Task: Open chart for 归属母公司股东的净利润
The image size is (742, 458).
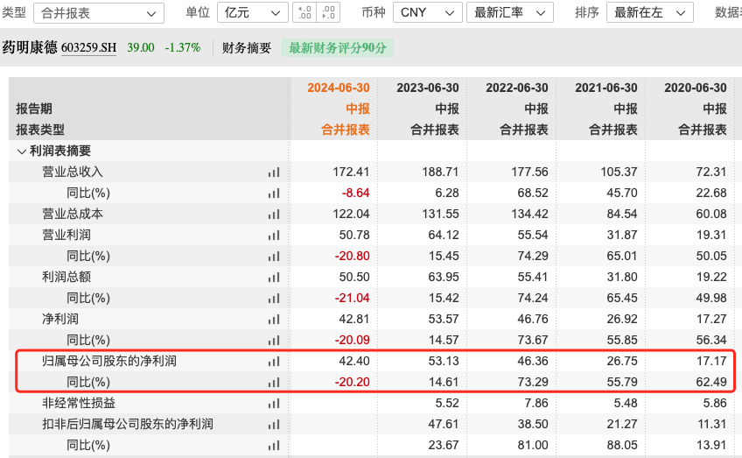Action: 273,362
